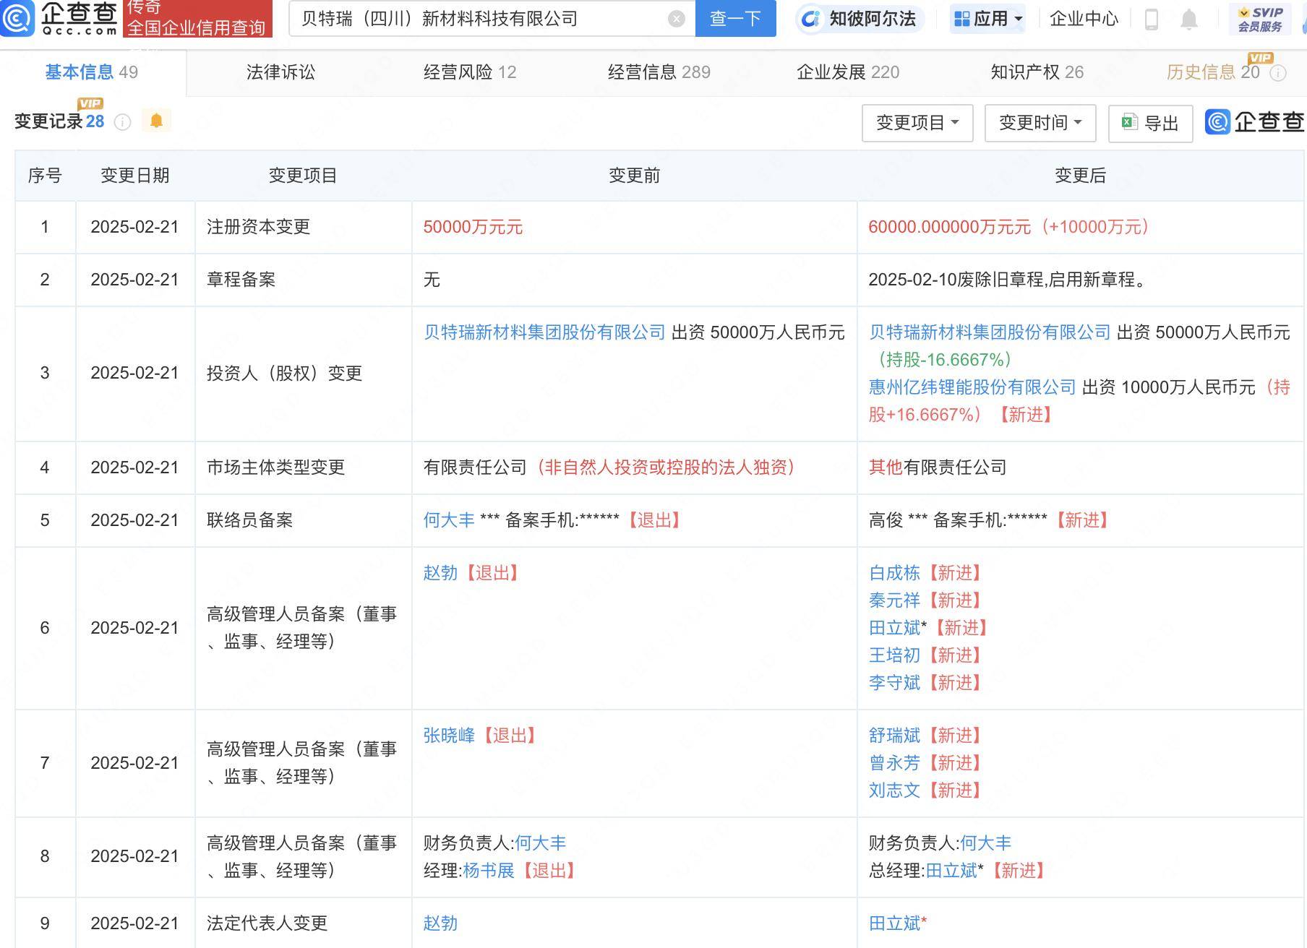Open the 惠州亿纬锂能股份有限公司 company link

(x=972, y=387)
